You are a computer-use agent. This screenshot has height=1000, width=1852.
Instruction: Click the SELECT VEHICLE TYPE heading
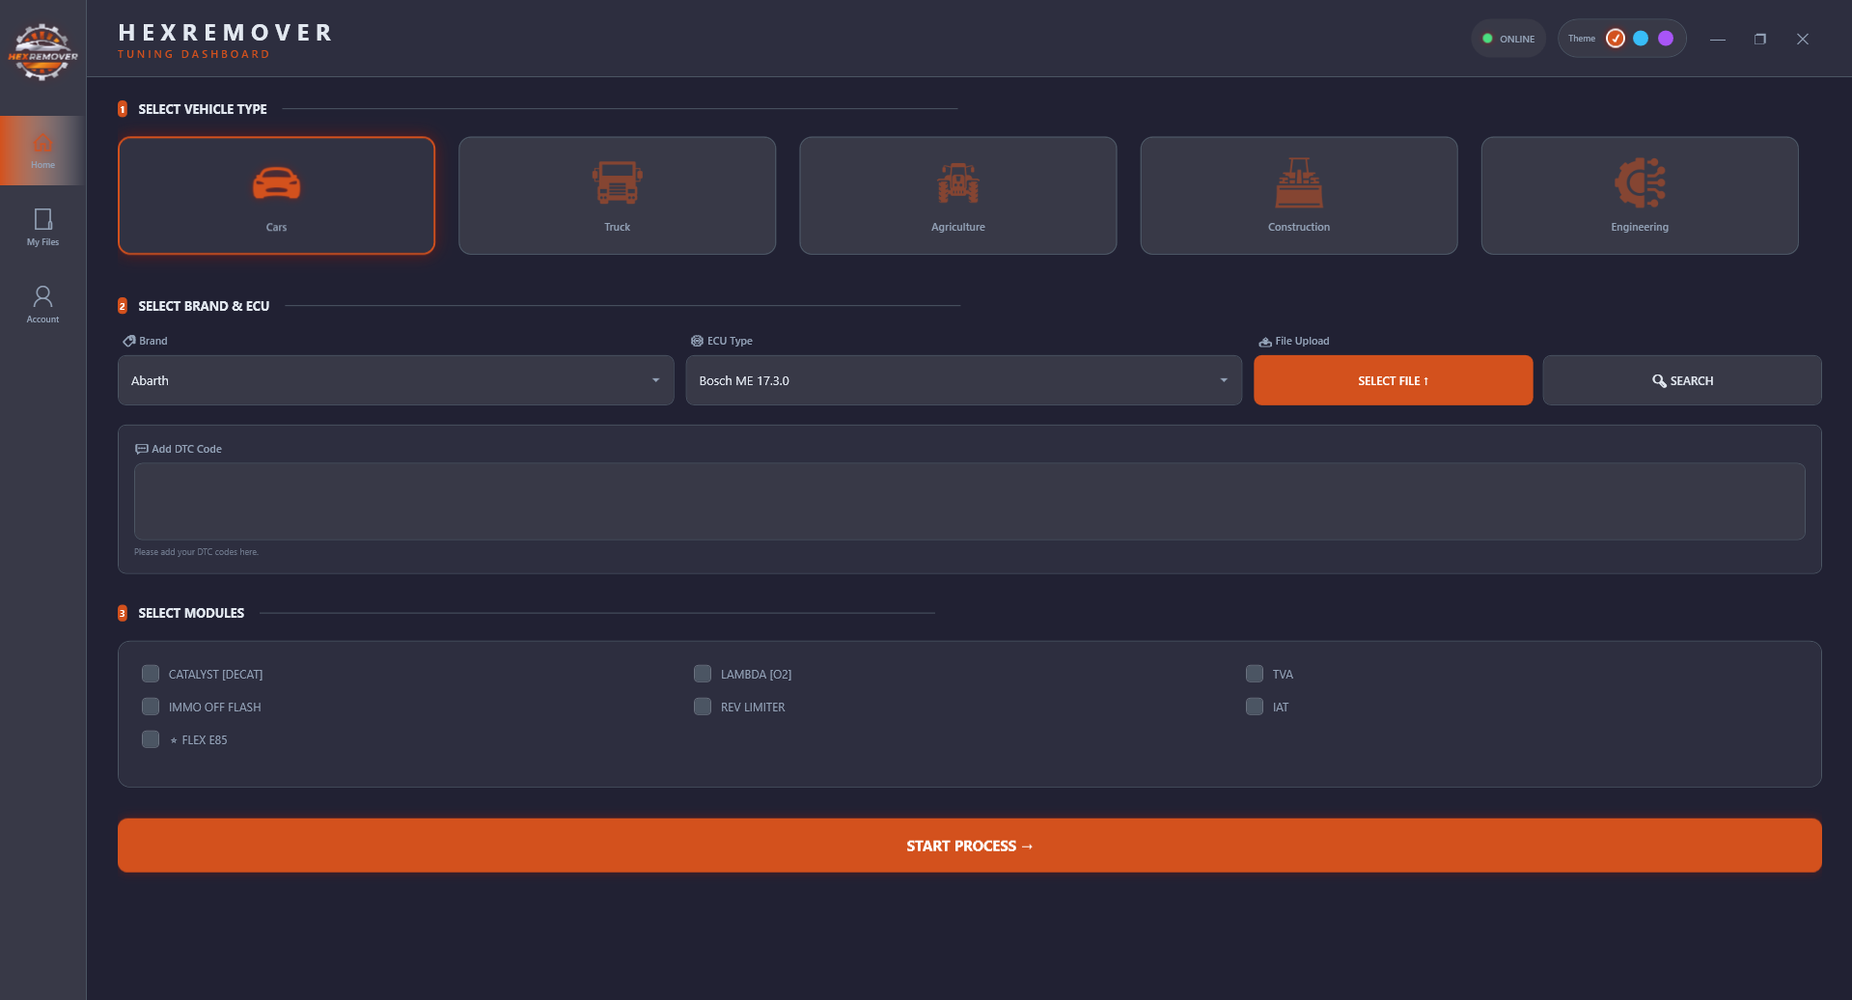coord(203,109)
